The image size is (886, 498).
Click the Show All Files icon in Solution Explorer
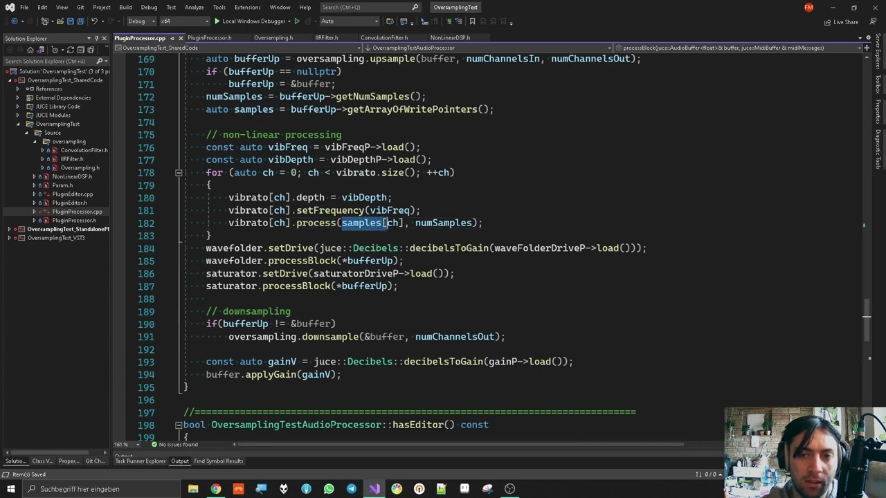pos(91,50)
